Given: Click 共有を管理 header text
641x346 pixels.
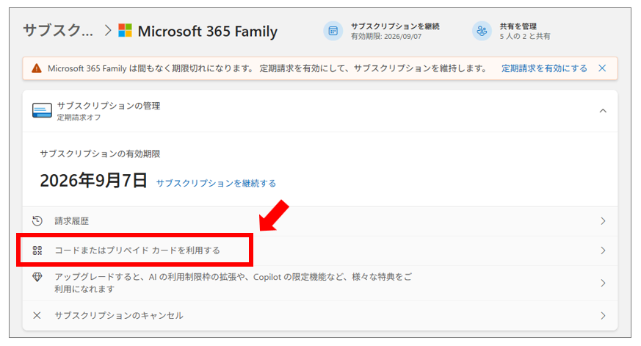Looking at the screenshot, I should click(x=518, y=26).
